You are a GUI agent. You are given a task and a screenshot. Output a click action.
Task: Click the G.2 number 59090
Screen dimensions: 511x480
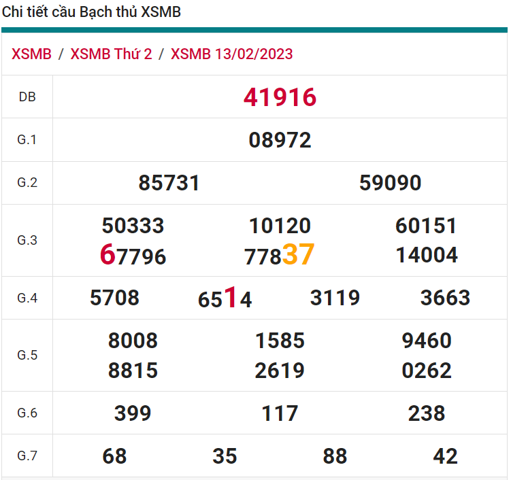click(x=391, y=183)
